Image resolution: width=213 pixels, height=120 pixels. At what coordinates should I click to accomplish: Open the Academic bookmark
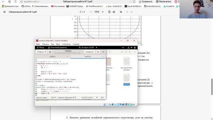pos(169,6)
